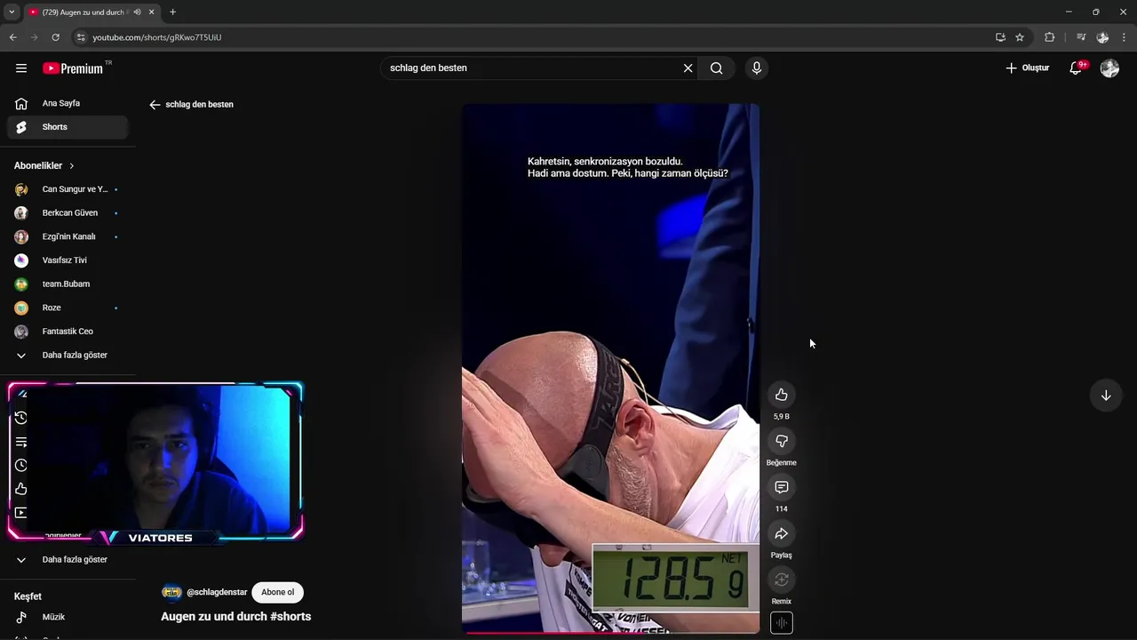Run search with the magnifier button
This screenshot has height=640, width=1137.
tap(717, 68)
